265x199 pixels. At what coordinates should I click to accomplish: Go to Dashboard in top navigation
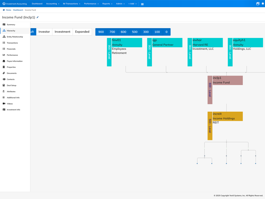tap(37, 4)
